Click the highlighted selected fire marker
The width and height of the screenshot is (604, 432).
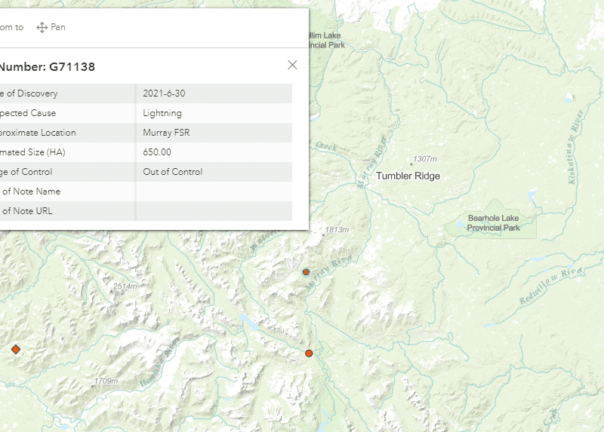[306, 271]
